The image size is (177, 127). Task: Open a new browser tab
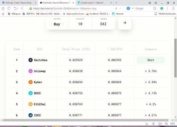coord(116,3)
